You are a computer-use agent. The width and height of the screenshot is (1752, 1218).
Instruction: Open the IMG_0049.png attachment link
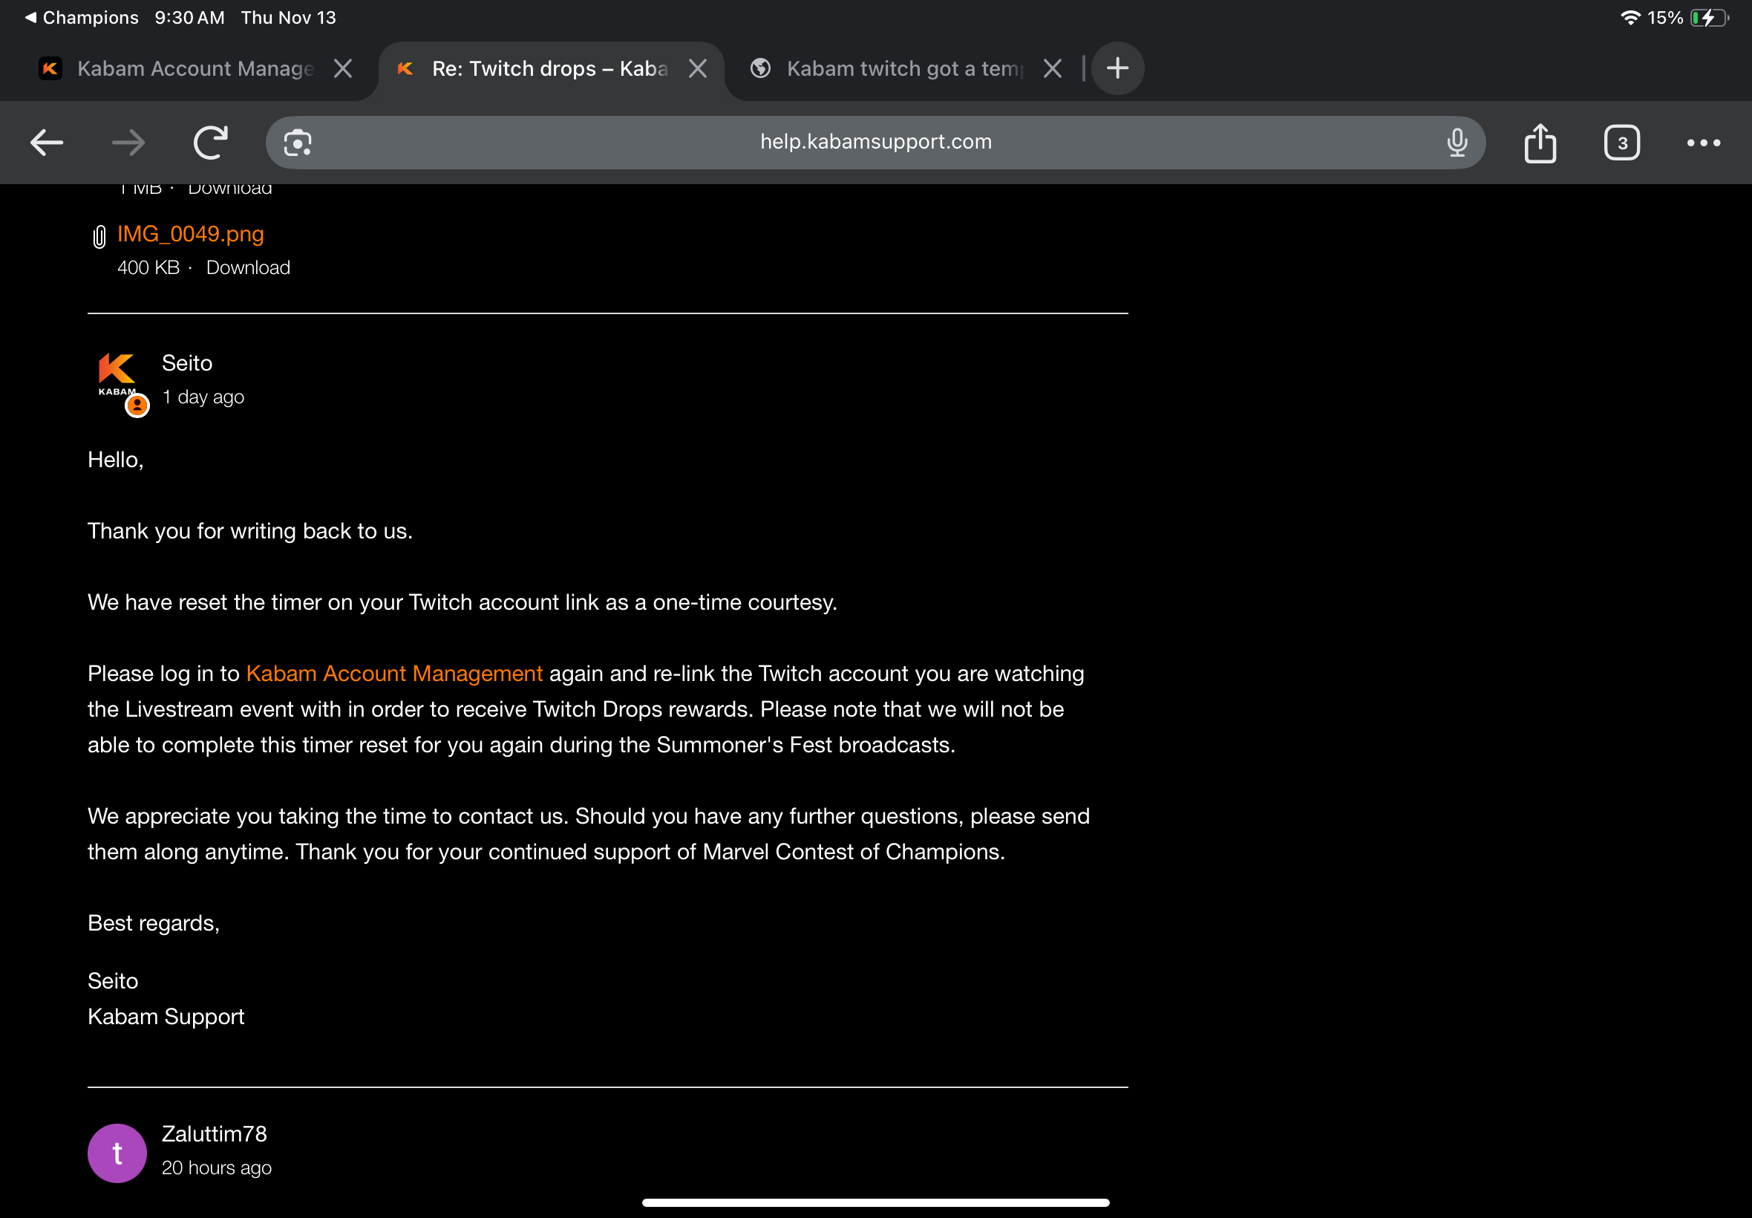[x=190, y=234]
